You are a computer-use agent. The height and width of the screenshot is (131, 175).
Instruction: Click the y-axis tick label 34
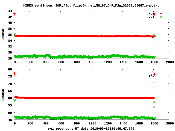[x=10, y=41]
